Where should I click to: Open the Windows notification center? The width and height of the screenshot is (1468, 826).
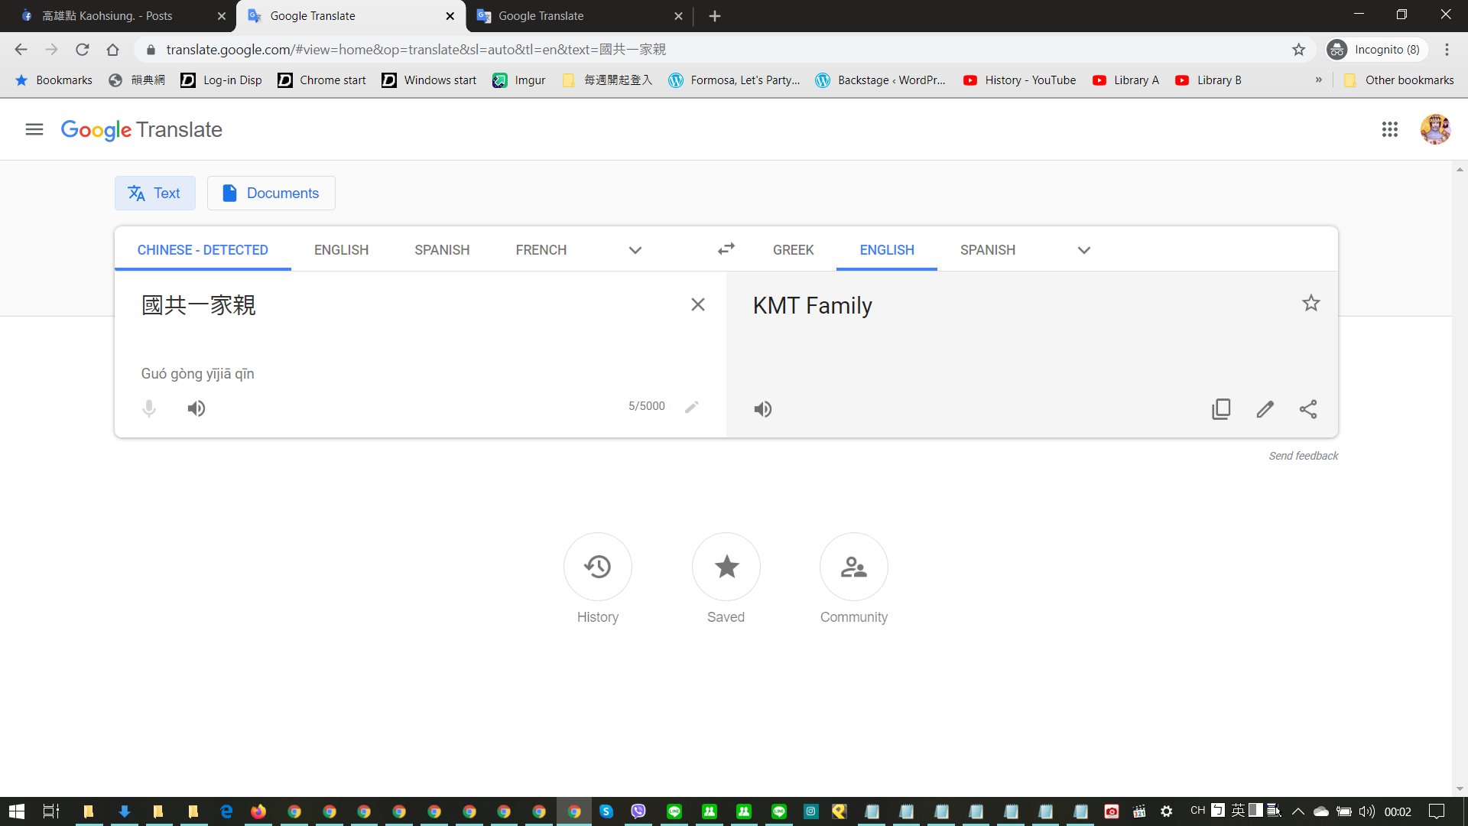tap(1437, 811)
